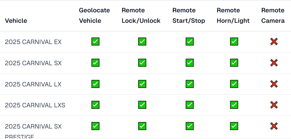Viewport: 291px width, 139px height.
Task: Click Remote Camera red X for Carnival EX
Action: tap(274, 42)
